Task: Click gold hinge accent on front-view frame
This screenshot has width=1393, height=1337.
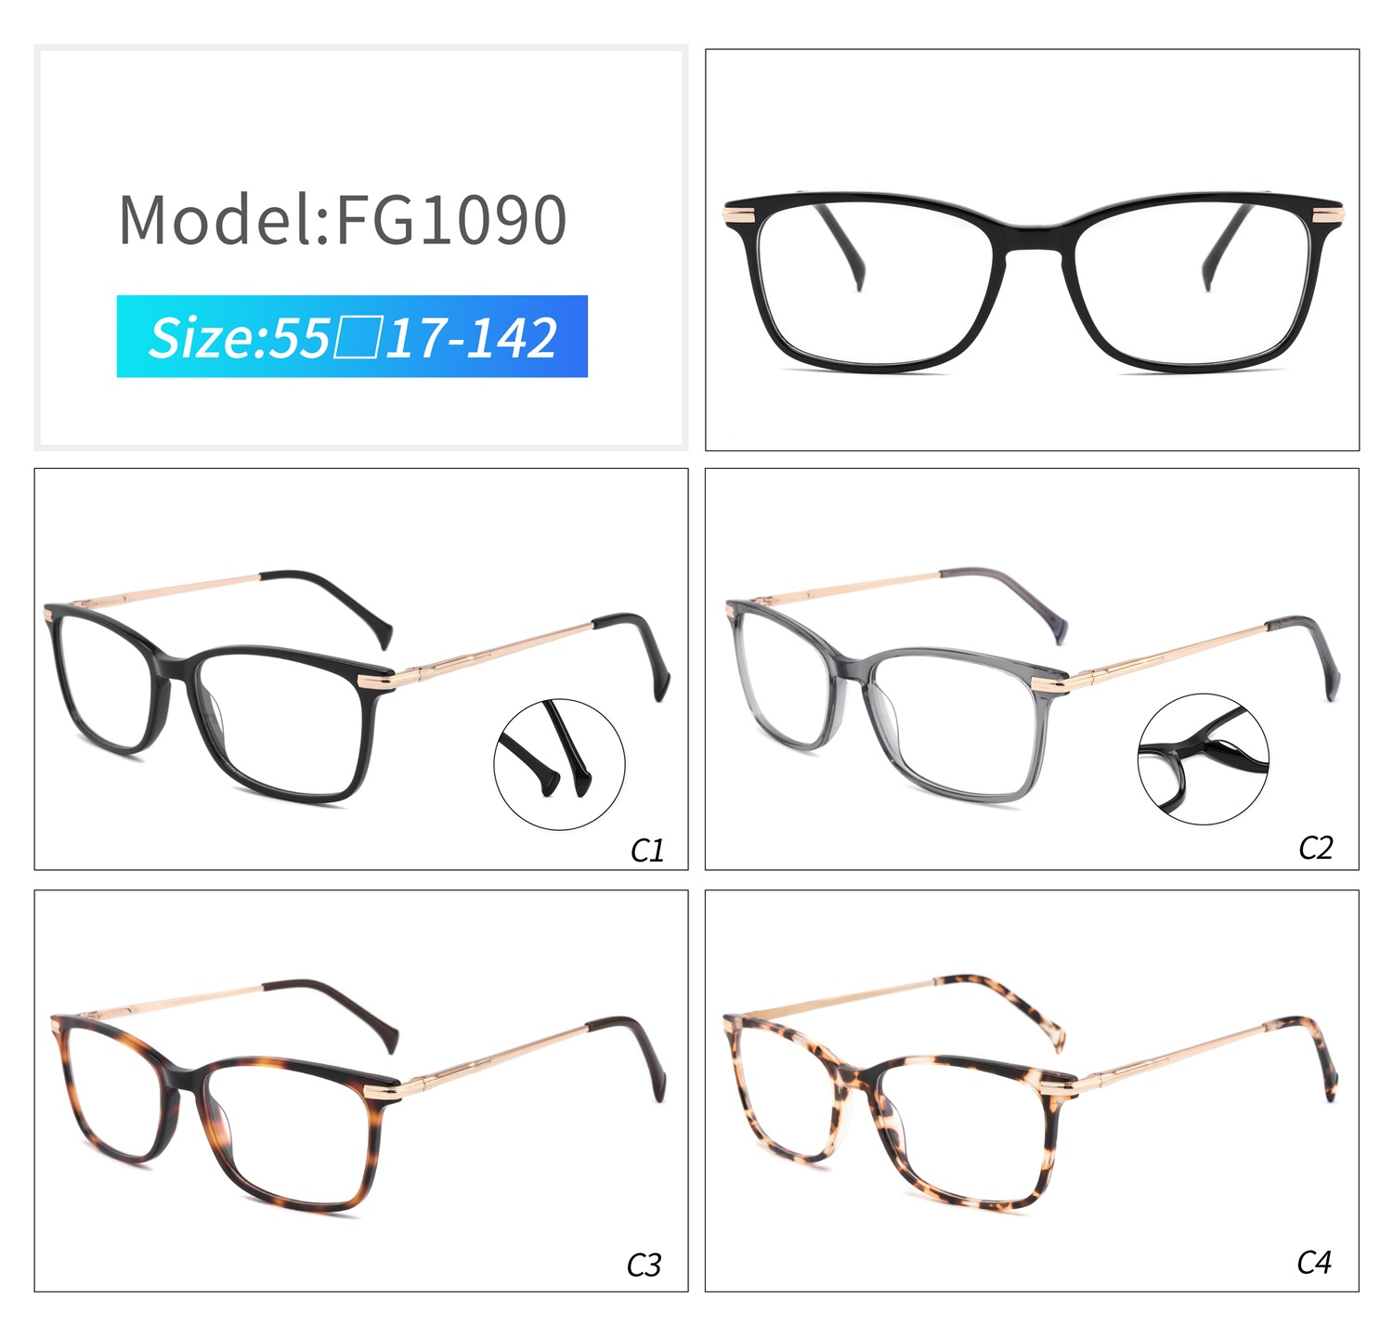Action: click(741, 215)
